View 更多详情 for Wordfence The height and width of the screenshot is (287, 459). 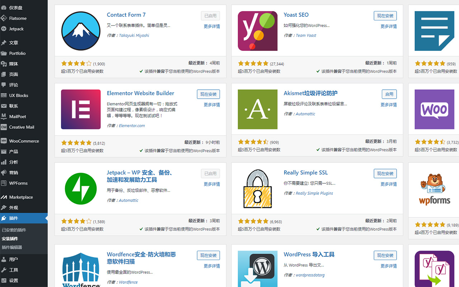212,266
